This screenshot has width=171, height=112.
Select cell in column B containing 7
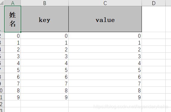pyautogui.click(x=45, y=83)
